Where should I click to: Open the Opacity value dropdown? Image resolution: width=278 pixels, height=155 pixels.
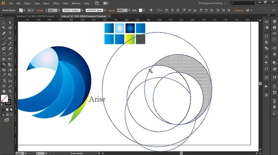[x=129, y=10]
